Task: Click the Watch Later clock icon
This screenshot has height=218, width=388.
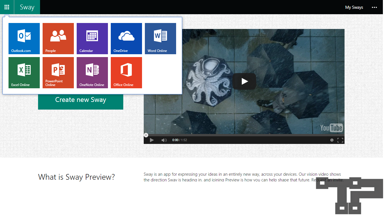Action: [332, 140]
